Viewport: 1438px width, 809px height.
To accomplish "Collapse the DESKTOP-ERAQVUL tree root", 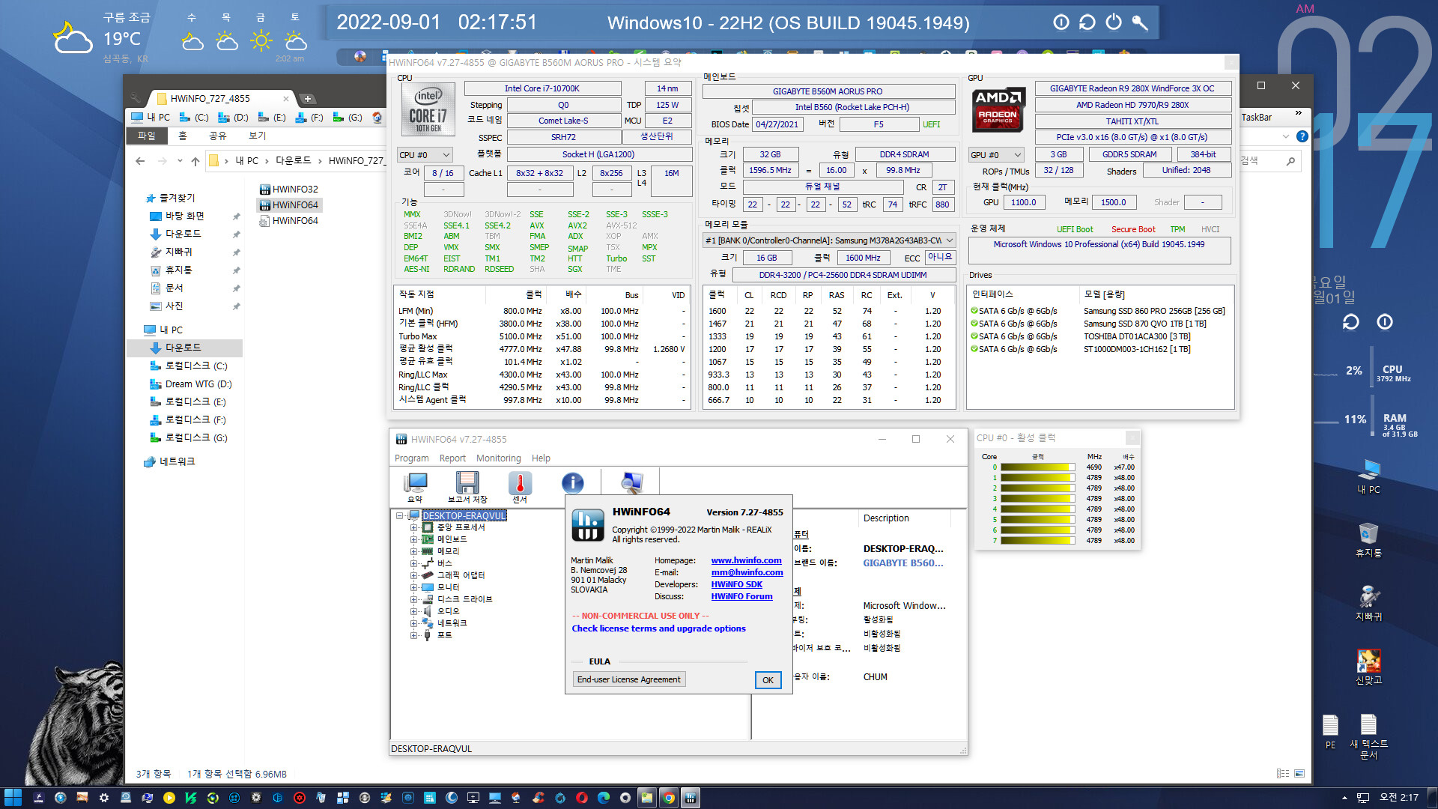I will (400, 516).
